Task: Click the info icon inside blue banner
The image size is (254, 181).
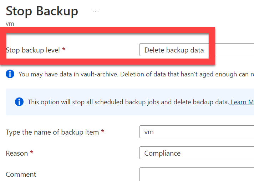Action: (x=19, y=102)
